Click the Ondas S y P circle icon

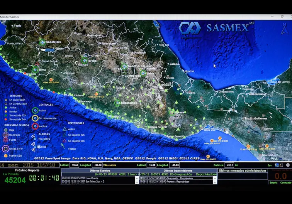(5, 148)
